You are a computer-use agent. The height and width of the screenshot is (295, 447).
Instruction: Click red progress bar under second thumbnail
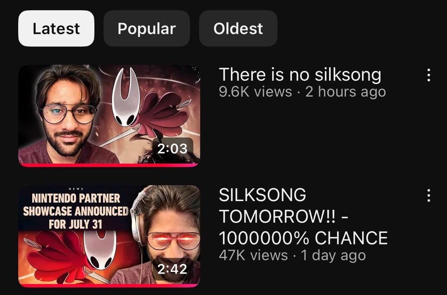coord(109,285)
